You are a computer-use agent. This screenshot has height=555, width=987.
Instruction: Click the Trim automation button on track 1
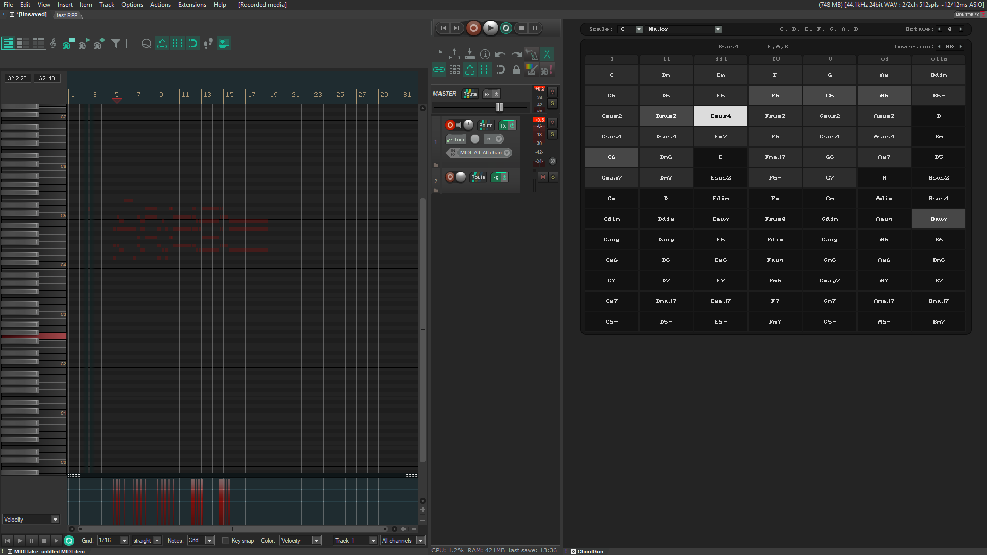[x=455, y=139]
